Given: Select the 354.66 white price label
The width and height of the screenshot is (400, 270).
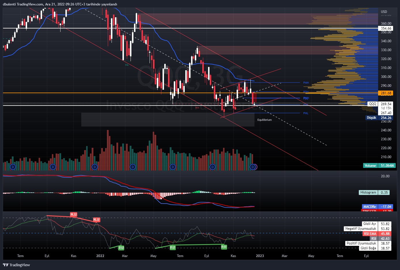Looking at the screenshot, I should [386, 28].
